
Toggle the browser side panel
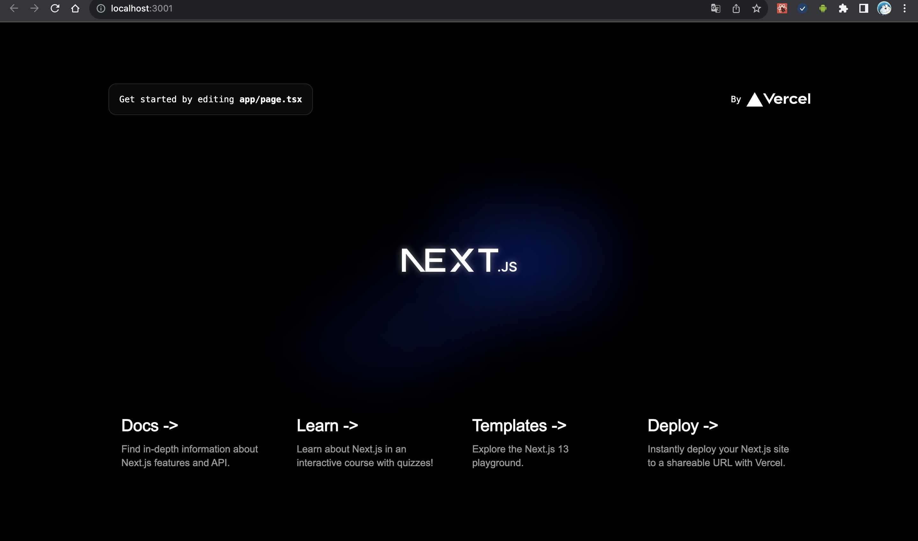pos(864,8)
